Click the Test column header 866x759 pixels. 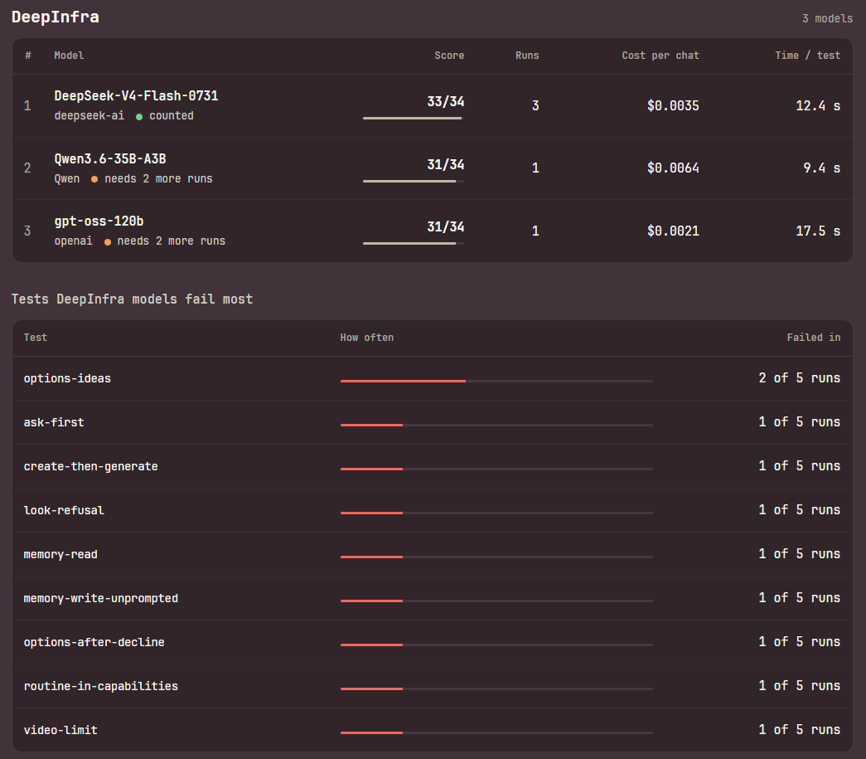(36, 338)
